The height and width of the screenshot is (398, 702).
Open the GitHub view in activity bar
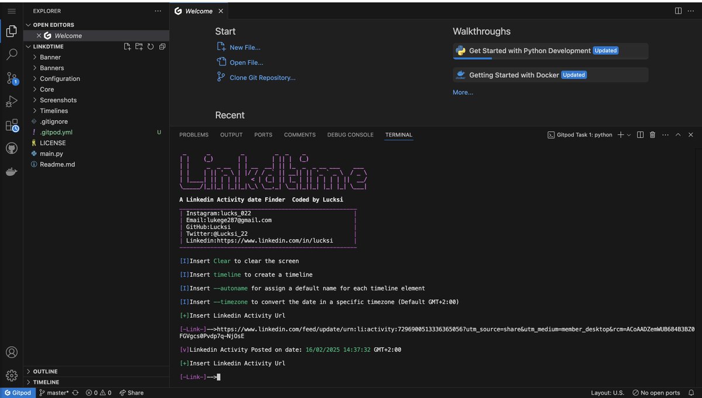11,148
